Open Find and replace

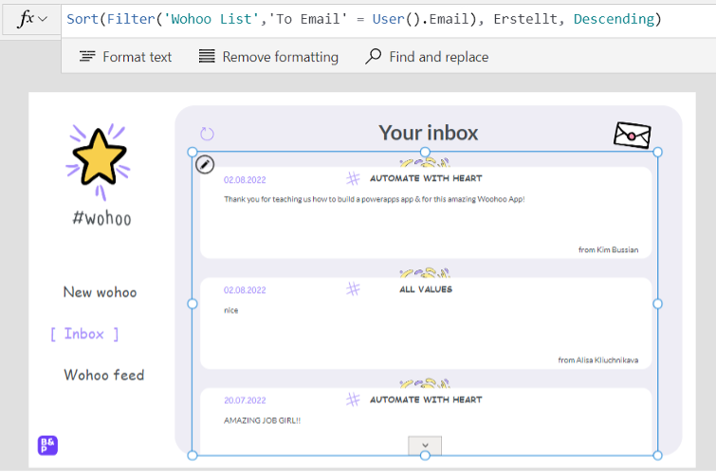coord(427,57)
